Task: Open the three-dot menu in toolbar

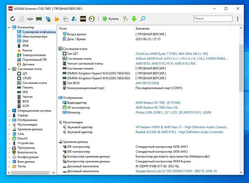Action: [238, 19]
